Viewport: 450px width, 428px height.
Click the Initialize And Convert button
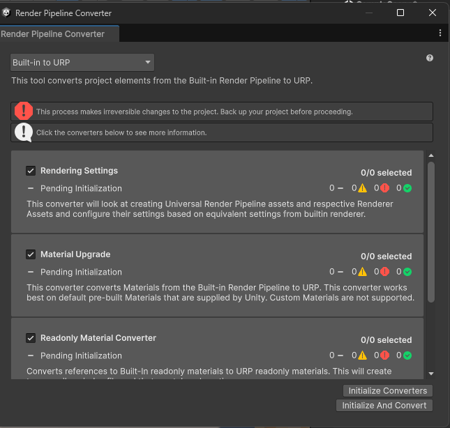click(384, 406)
